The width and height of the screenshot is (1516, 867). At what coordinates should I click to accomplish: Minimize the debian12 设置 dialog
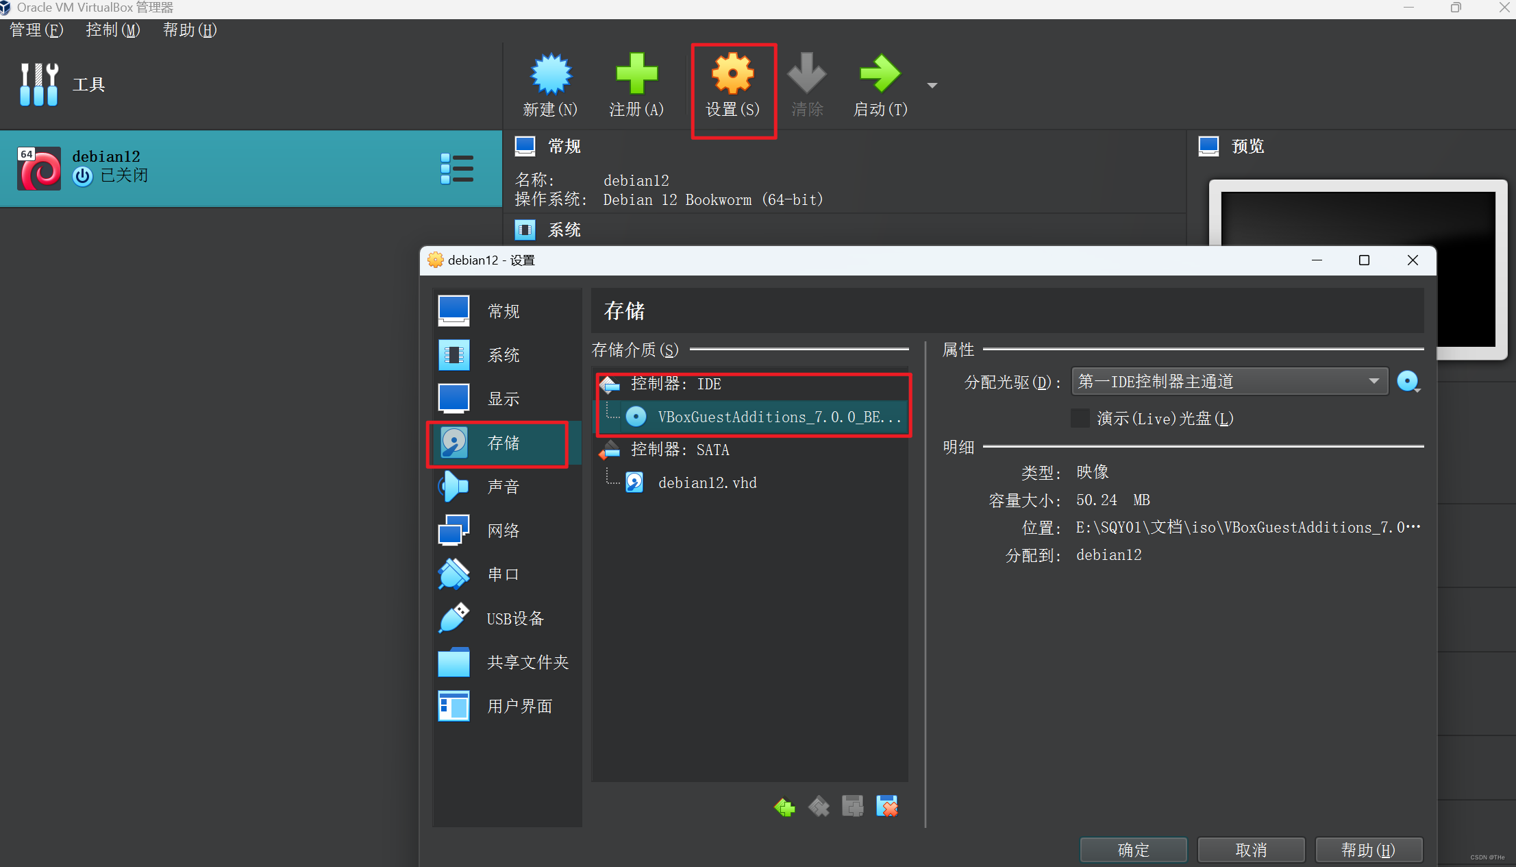[x=1317, y=260]
